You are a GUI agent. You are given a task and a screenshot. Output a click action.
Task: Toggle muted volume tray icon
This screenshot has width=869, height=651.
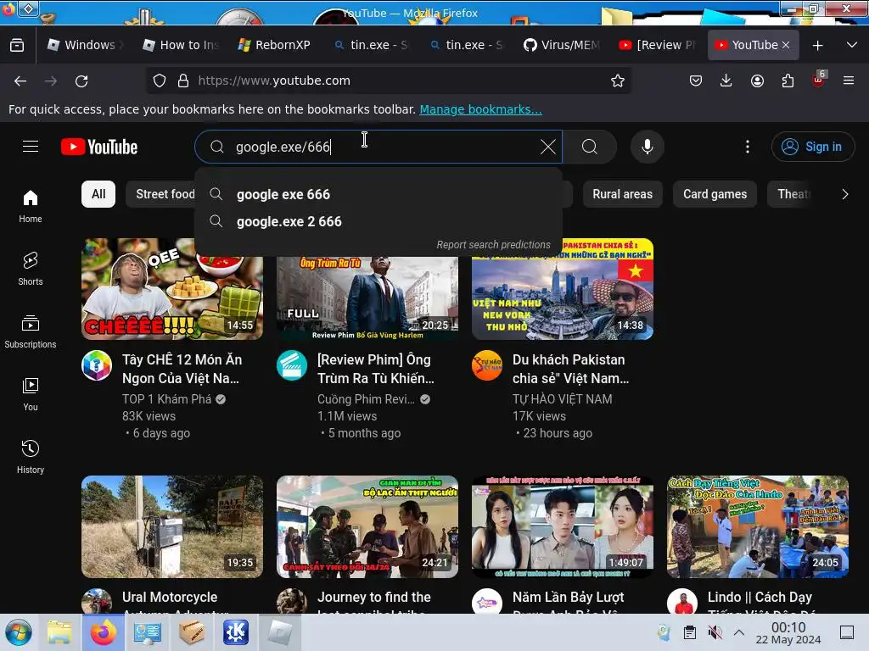pos(715,632)
